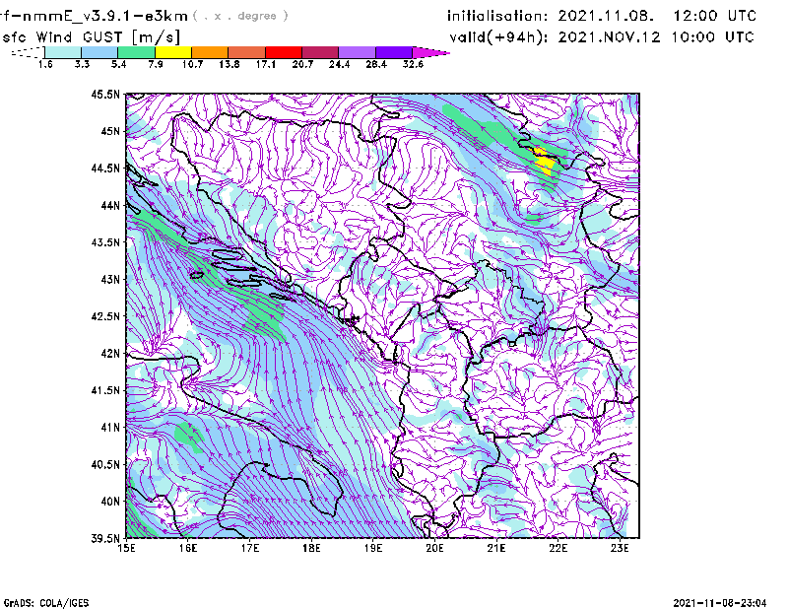This screenshot has width=788, height=609.
Task: Click the violet 28.4–32.6 legend swatch
Action: 394,52
